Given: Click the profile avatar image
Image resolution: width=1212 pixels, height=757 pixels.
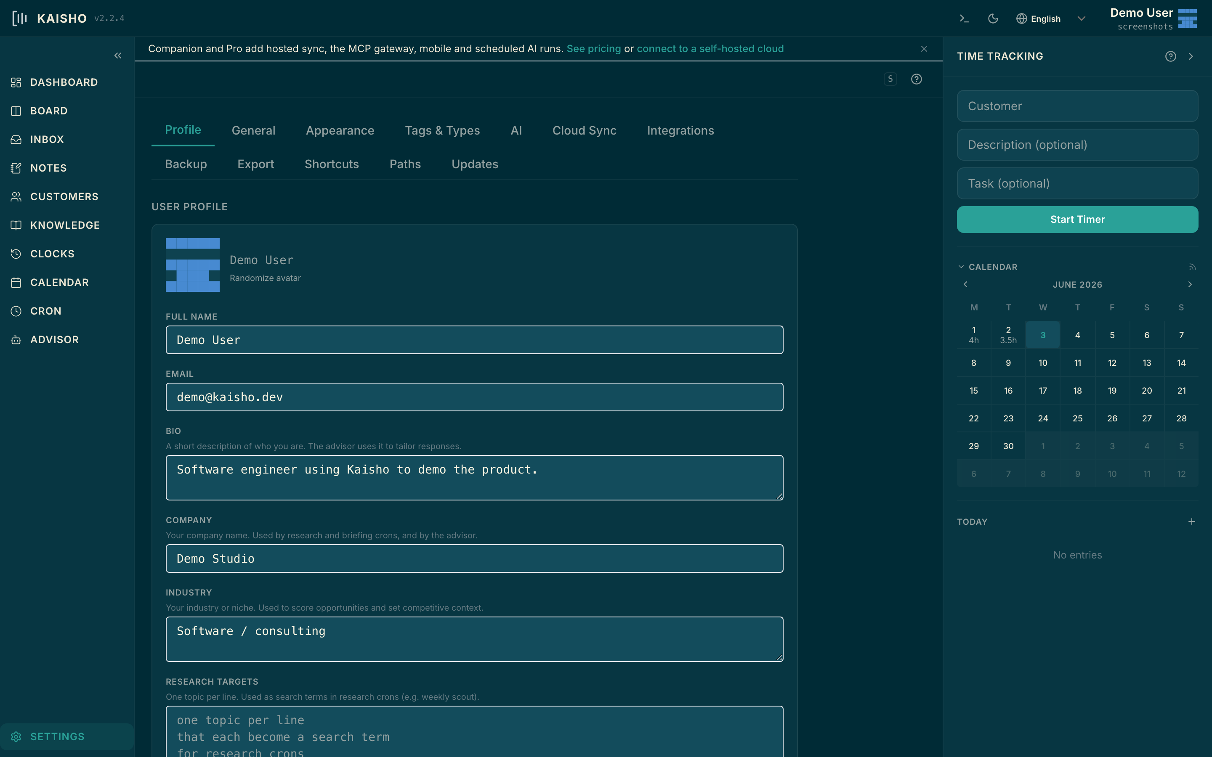Looking at the screenshot, I should 193,265.
